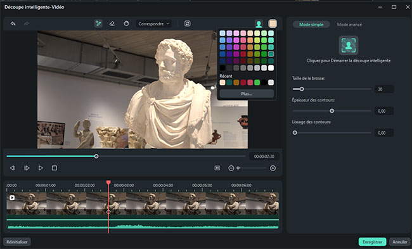Click the undo arrow icon
Viewport: 412px width, 249px height.
[13, 23]
